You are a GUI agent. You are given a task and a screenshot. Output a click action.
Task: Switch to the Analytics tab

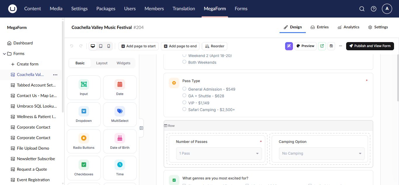(348, 27)
